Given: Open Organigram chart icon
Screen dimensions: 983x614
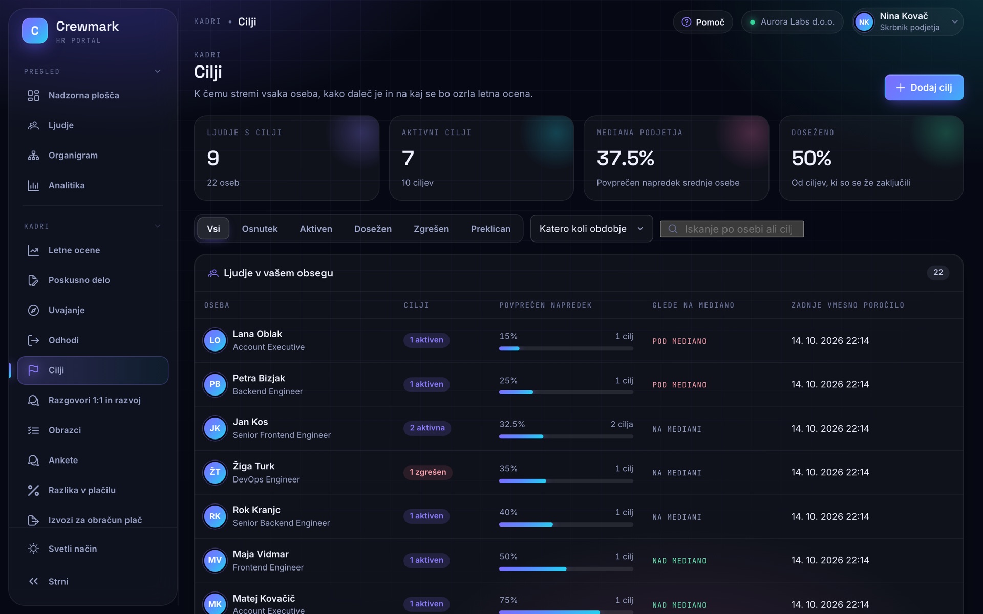Looking at the screenshot, I should pyautogui.click(x=33, y=156).
